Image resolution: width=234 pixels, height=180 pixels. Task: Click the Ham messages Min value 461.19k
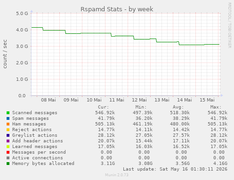click(x=143, y=124)
